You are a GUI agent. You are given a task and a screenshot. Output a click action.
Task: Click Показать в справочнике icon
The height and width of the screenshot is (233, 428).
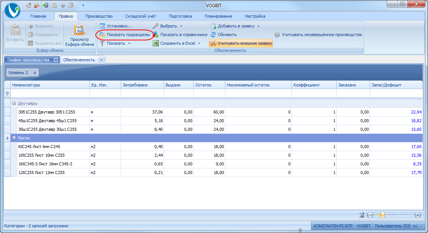[x=156, y=35]
